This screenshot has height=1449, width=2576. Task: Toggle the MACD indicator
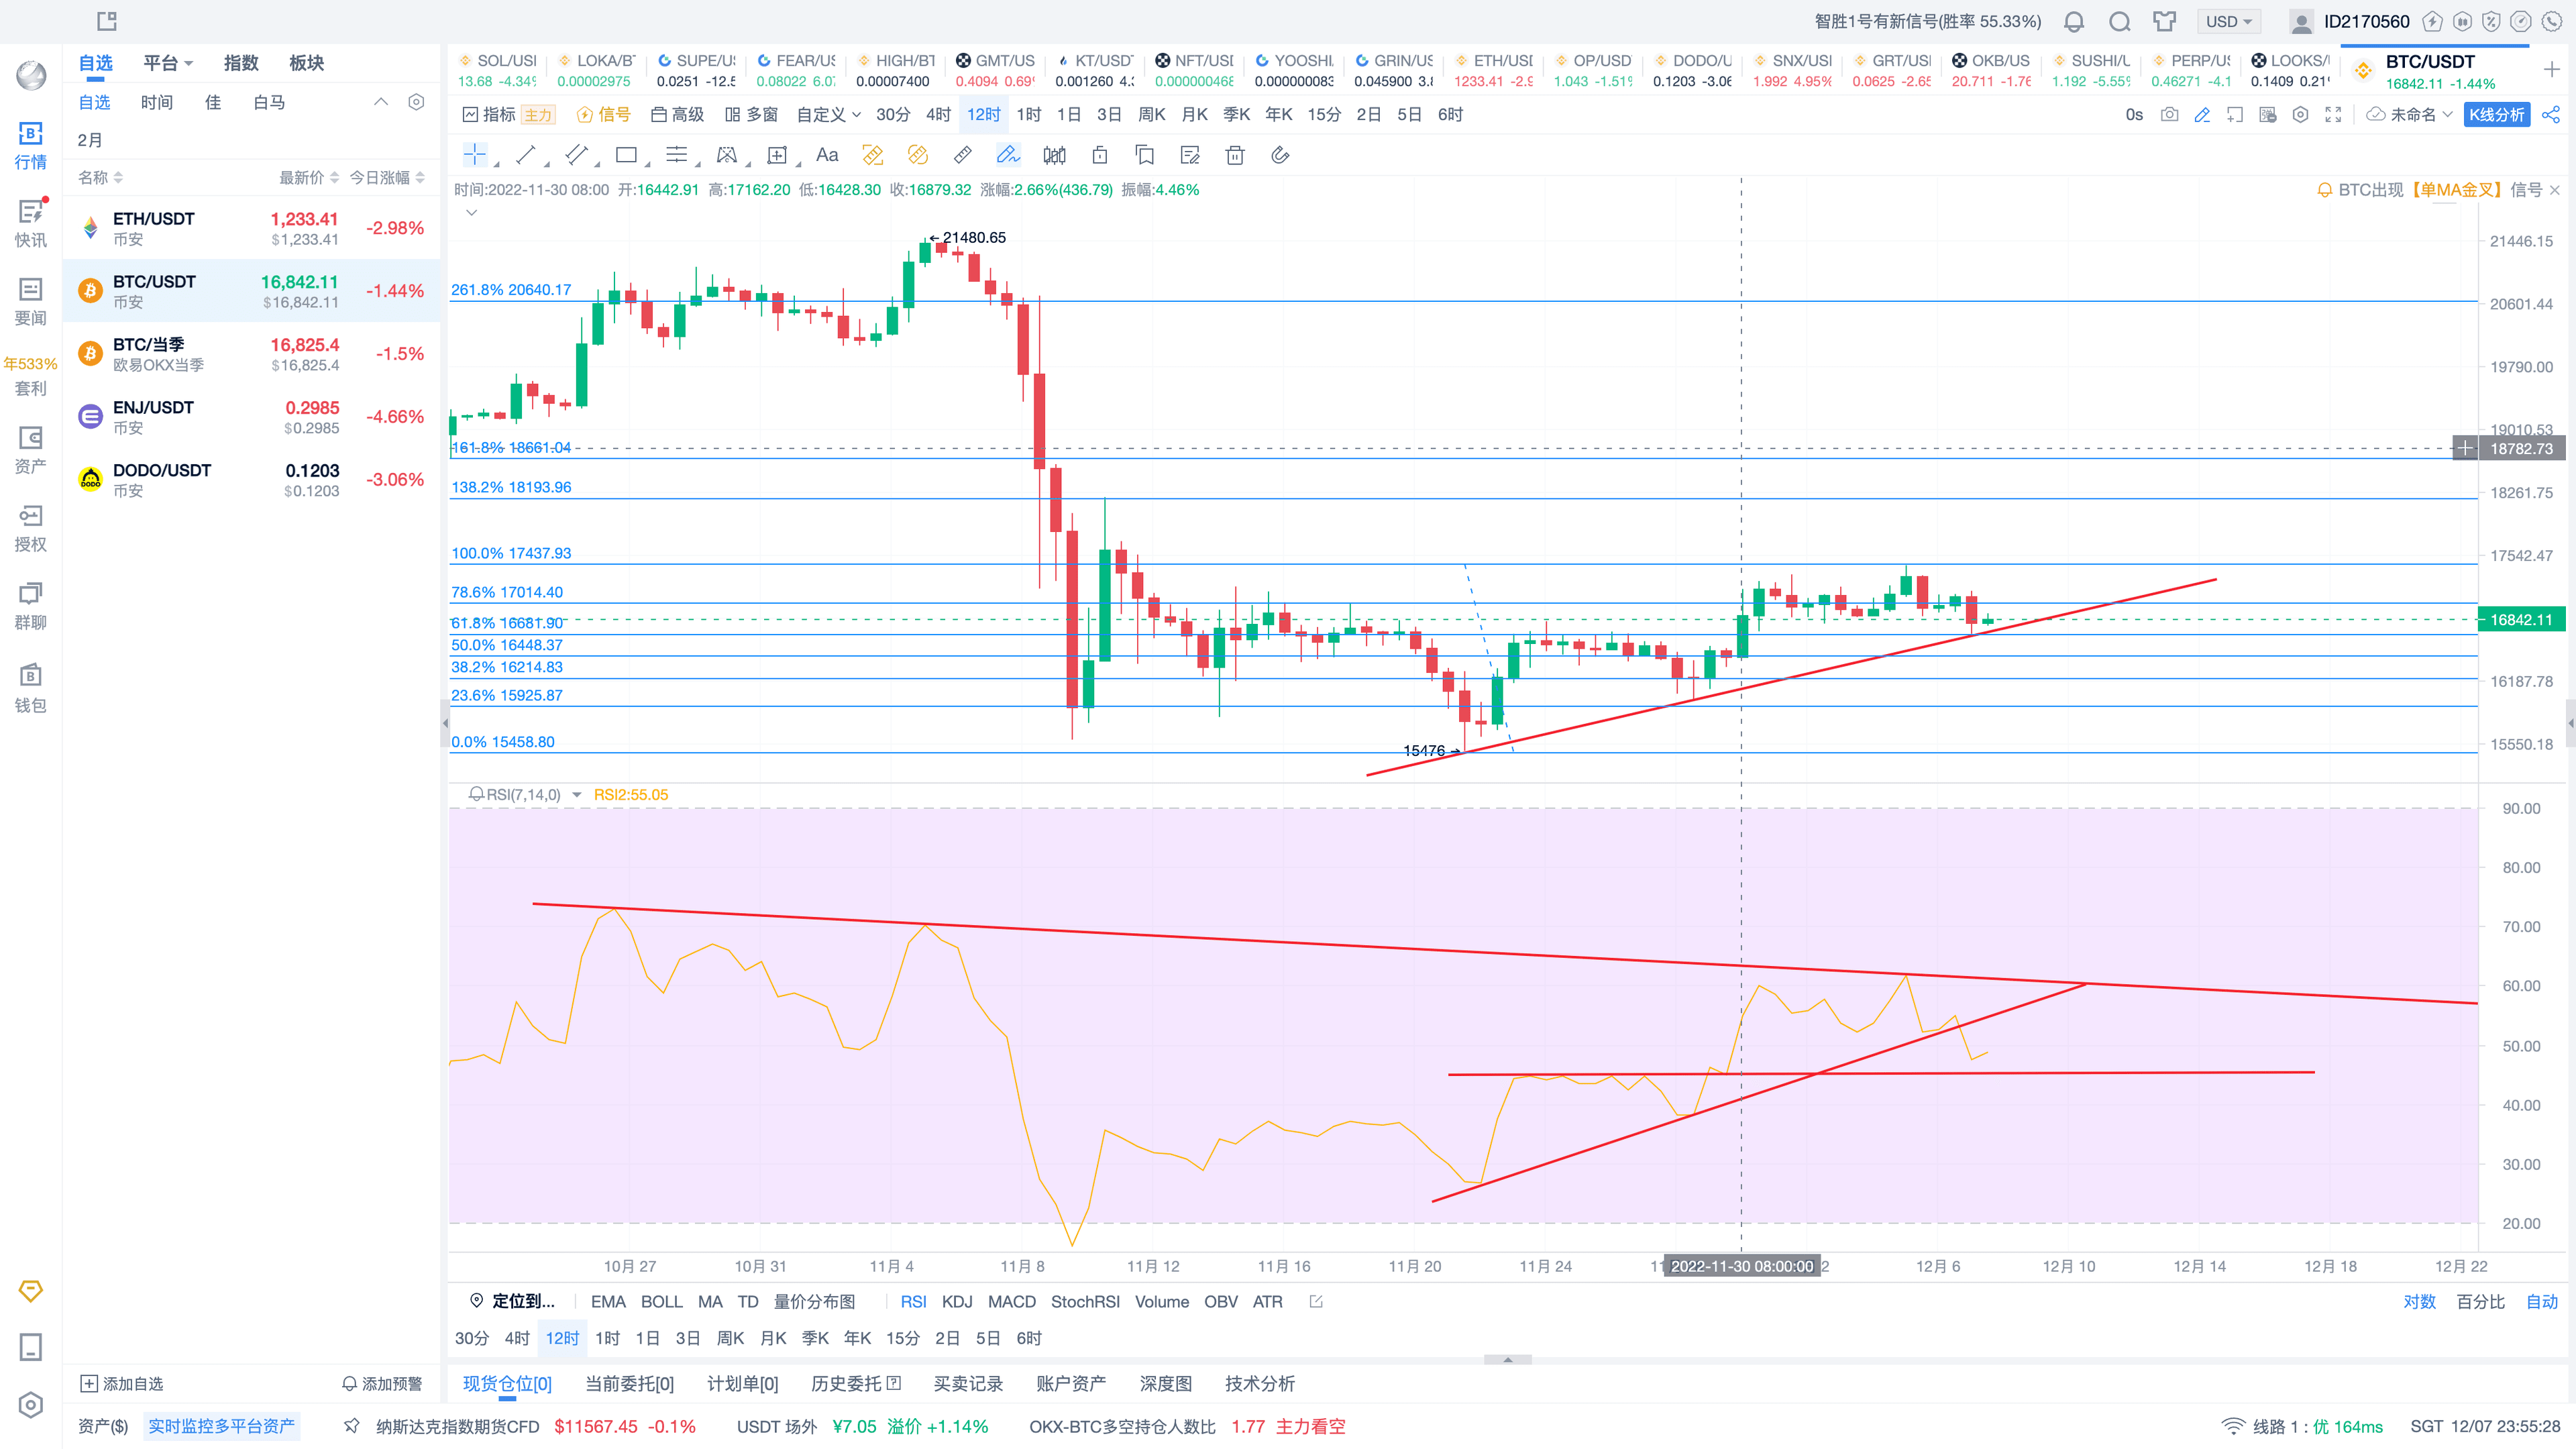pyautogui.click(x=1012, y=1302)
